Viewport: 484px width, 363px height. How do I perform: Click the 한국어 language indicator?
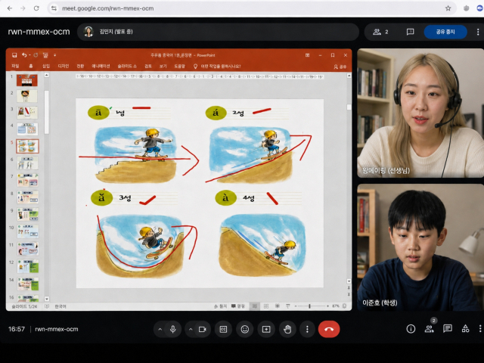click(x=60, y=306)
